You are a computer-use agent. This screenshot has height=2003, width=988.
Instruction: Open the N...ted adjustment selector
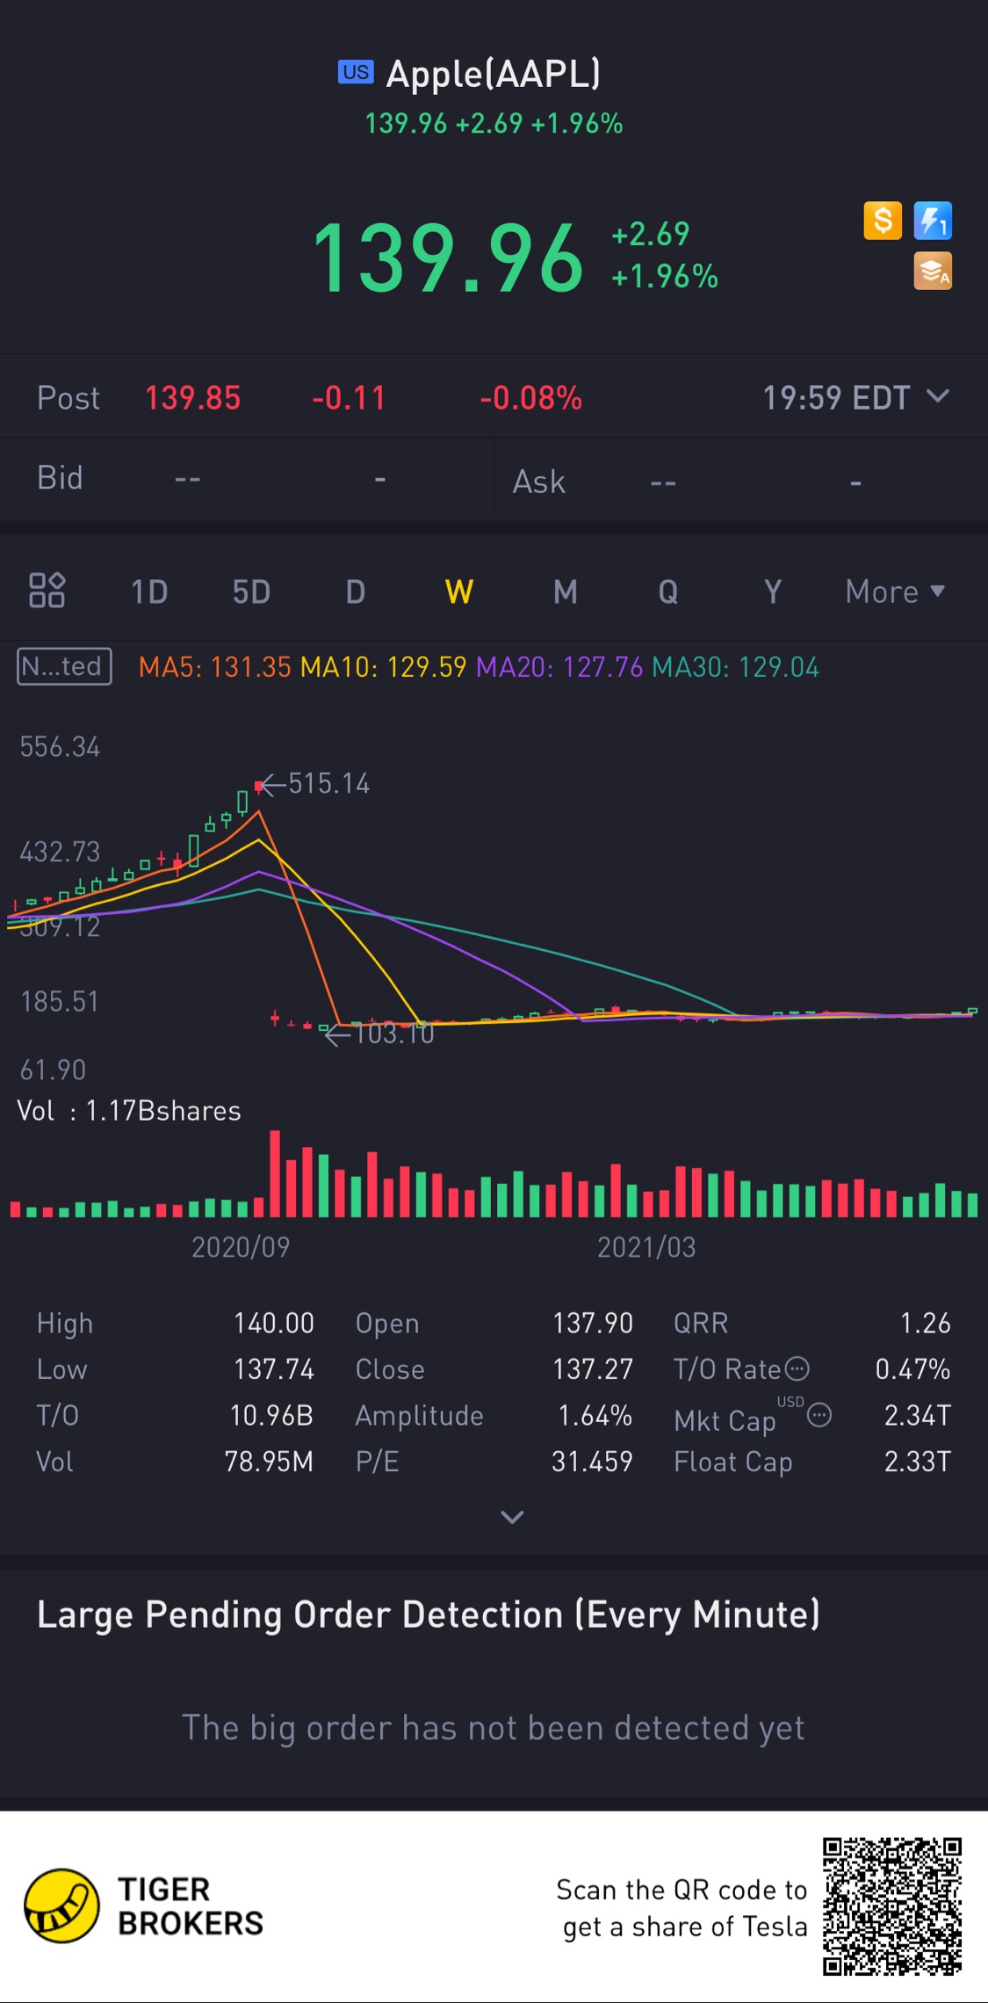click(x=64, y=666)
